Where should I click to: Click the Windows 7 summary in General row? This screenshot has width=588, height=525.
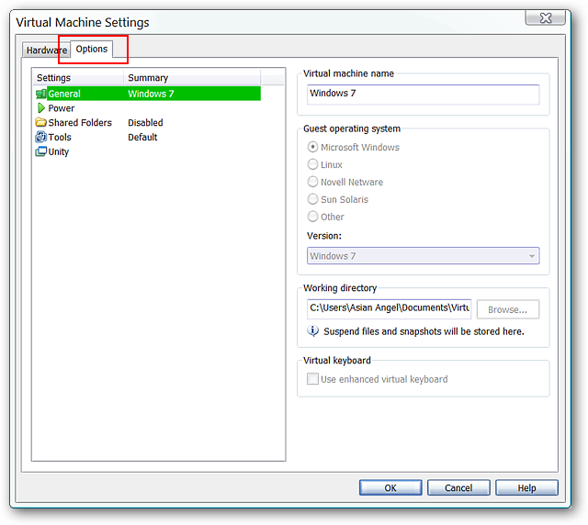pos(151,94)
